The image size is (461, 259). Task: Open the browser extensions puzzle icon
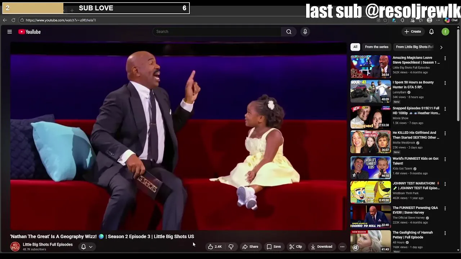click(x=403, y=20)
